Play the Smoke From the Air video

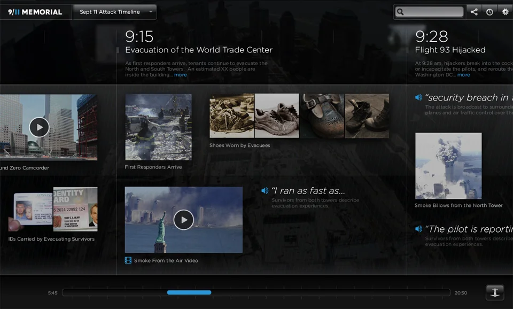[183, 220]
